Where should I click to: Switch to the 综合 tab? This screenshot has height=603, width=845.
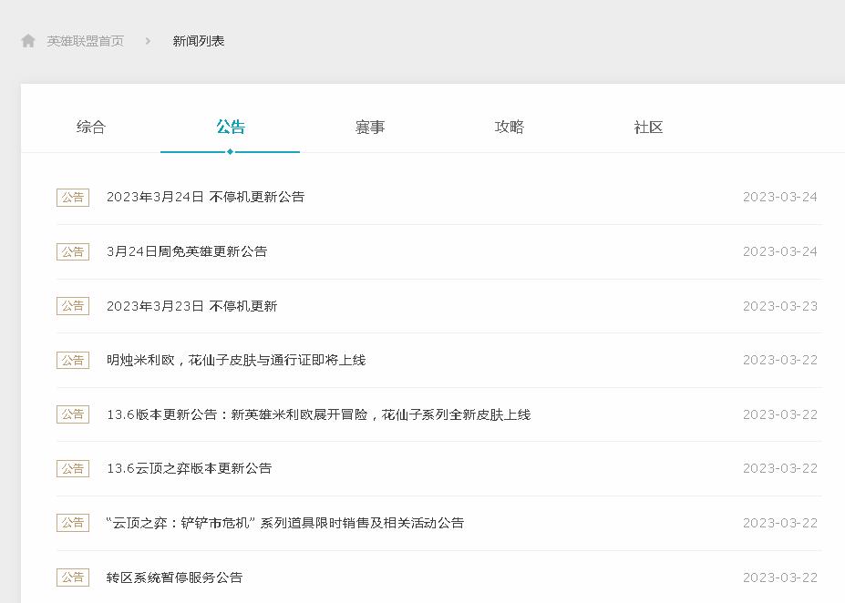(91, 127)
